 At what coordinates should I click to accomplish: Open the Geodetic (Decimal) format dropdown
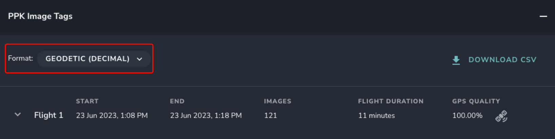tap(94, 59)
